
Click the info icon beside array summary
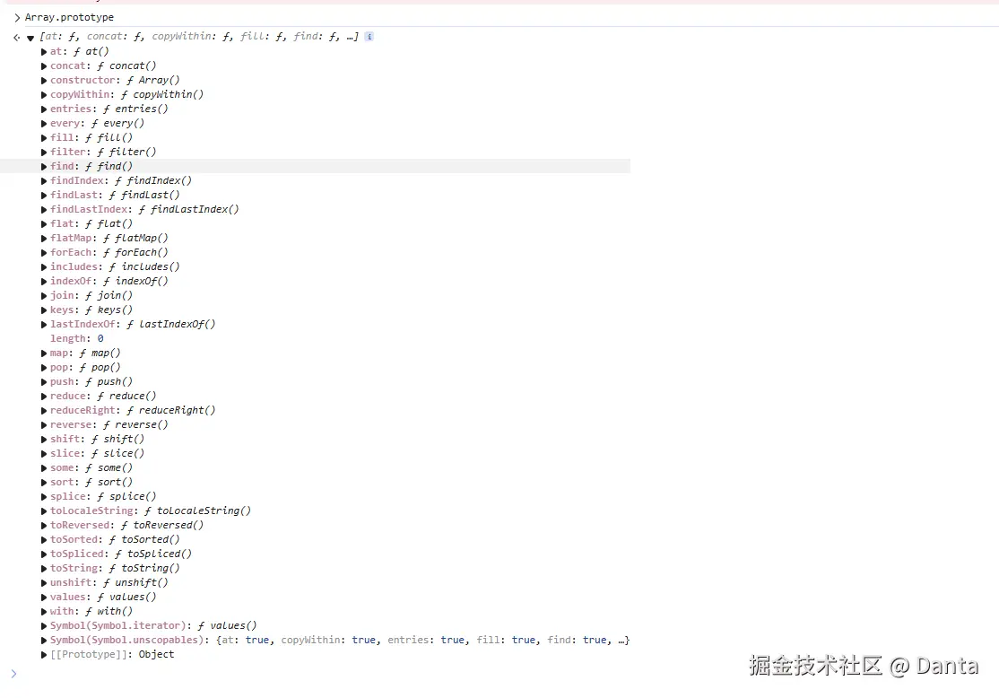pos(369,37)
